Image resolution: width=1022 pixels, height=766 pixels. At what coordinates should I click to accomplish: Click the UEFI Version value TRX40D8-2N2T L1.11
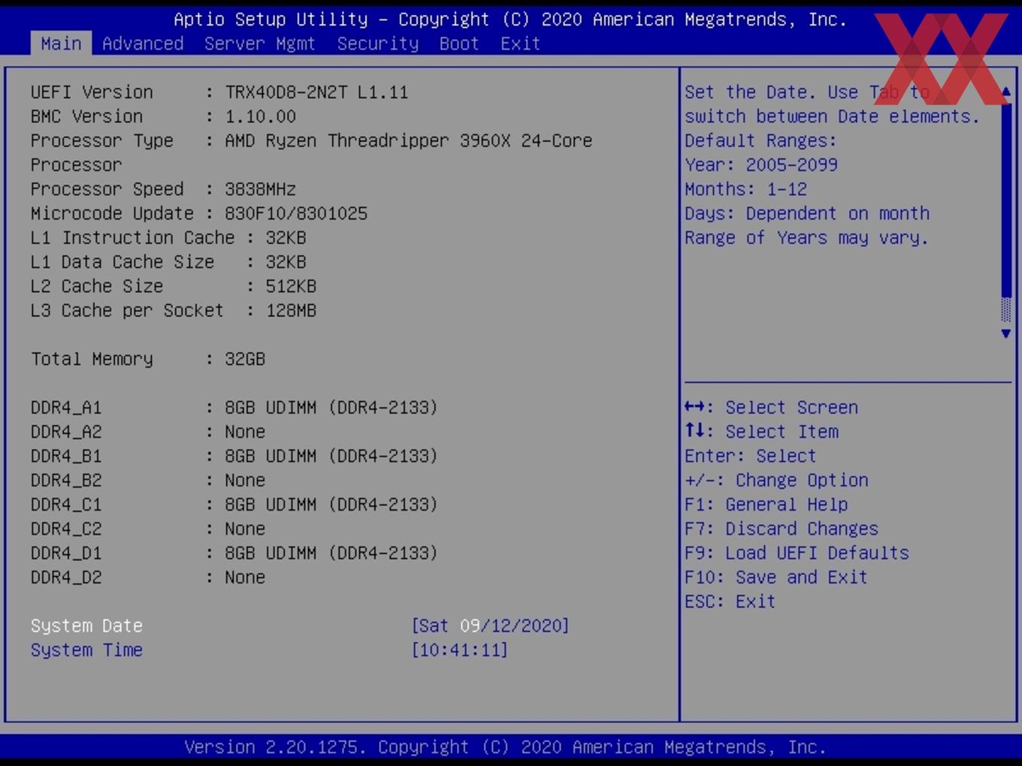click(316, 92)
